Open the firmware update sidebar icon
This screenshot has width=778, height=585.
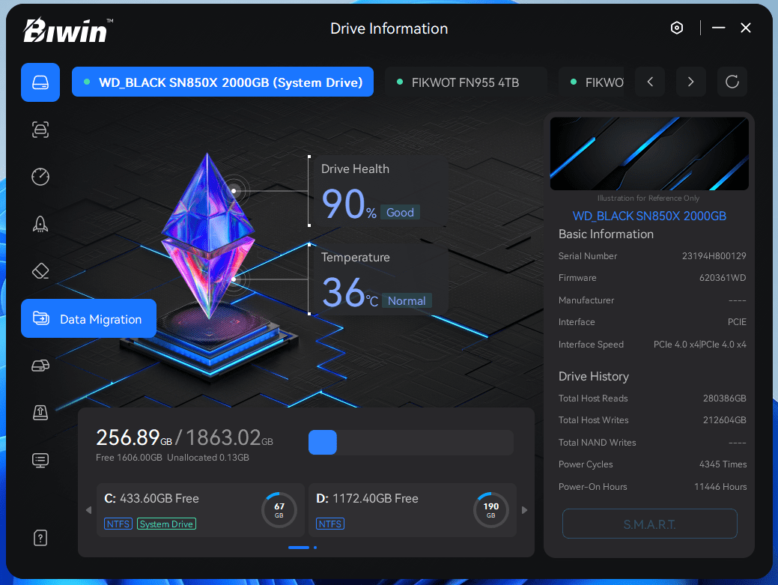pyautogui.click(x=40, y=413)
